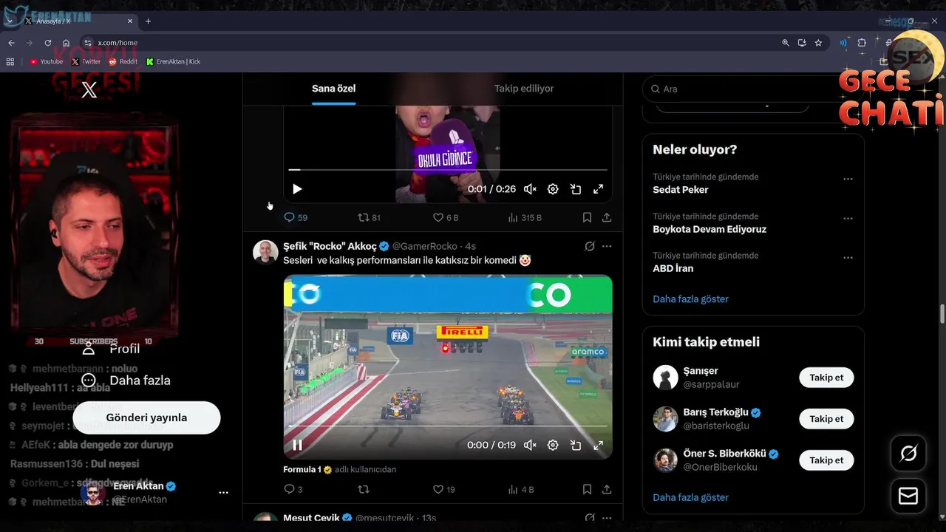Image resolution: width=946 pixels, height=532 pixels.
Task: Open options for 'ABD İran' trend
Action: [848, 258]
